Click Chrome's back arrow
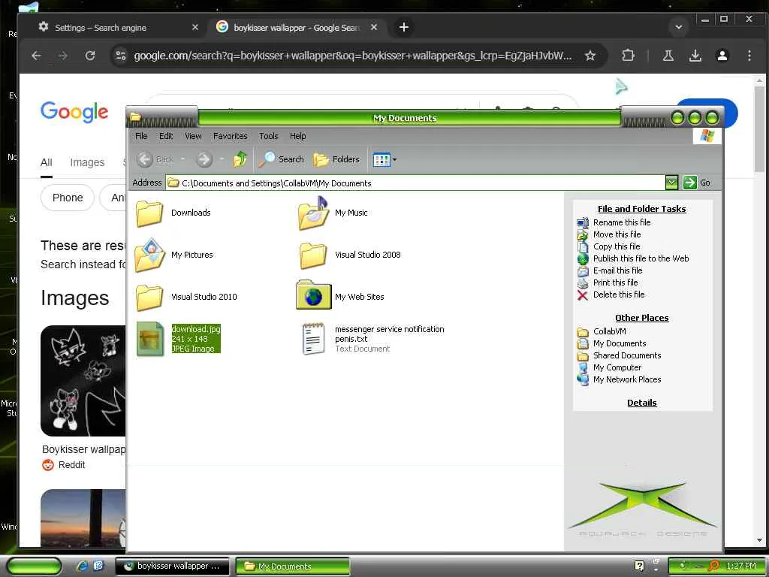Image resolution: width=769 pixels, height=577 pixels. [x=36, y=56]
